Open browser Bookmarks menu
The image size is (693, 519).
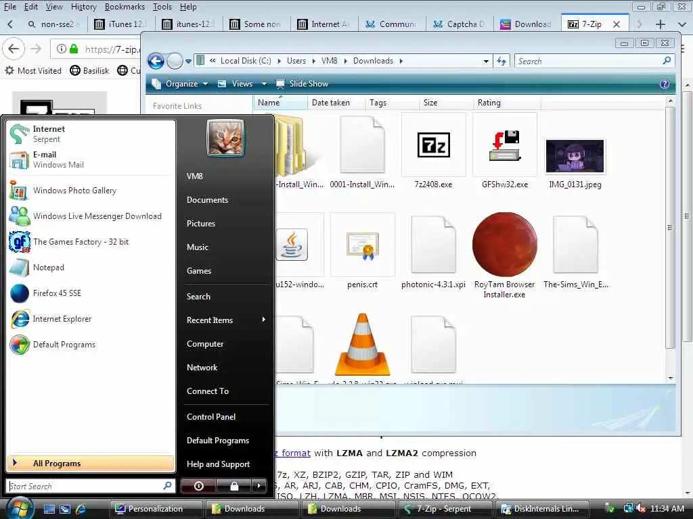pos(125,7)
